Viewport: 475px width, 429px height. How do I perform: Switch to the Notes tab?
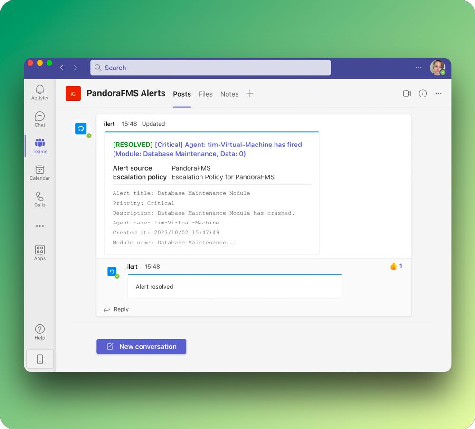point(229,94)
